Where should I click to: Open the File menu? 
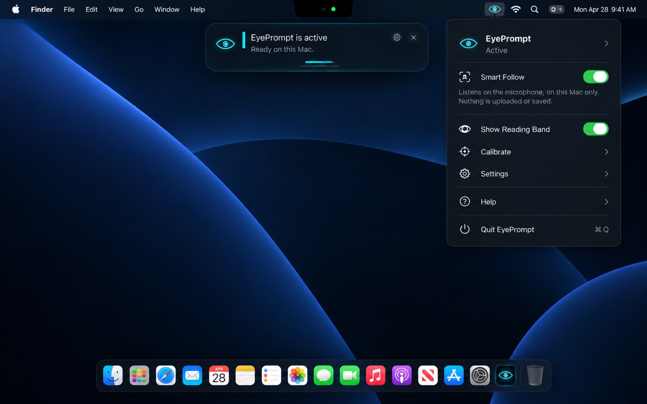click(69, 9)
